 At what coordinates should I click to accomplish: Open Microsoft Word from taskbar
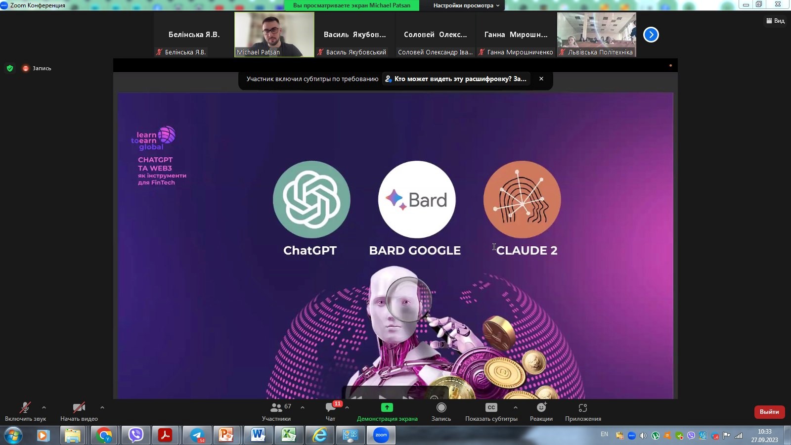[258, 436]
